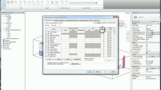This screenshot has height=90, width=161.
Task: Click the Expand All button
Action: pos(77,59)
